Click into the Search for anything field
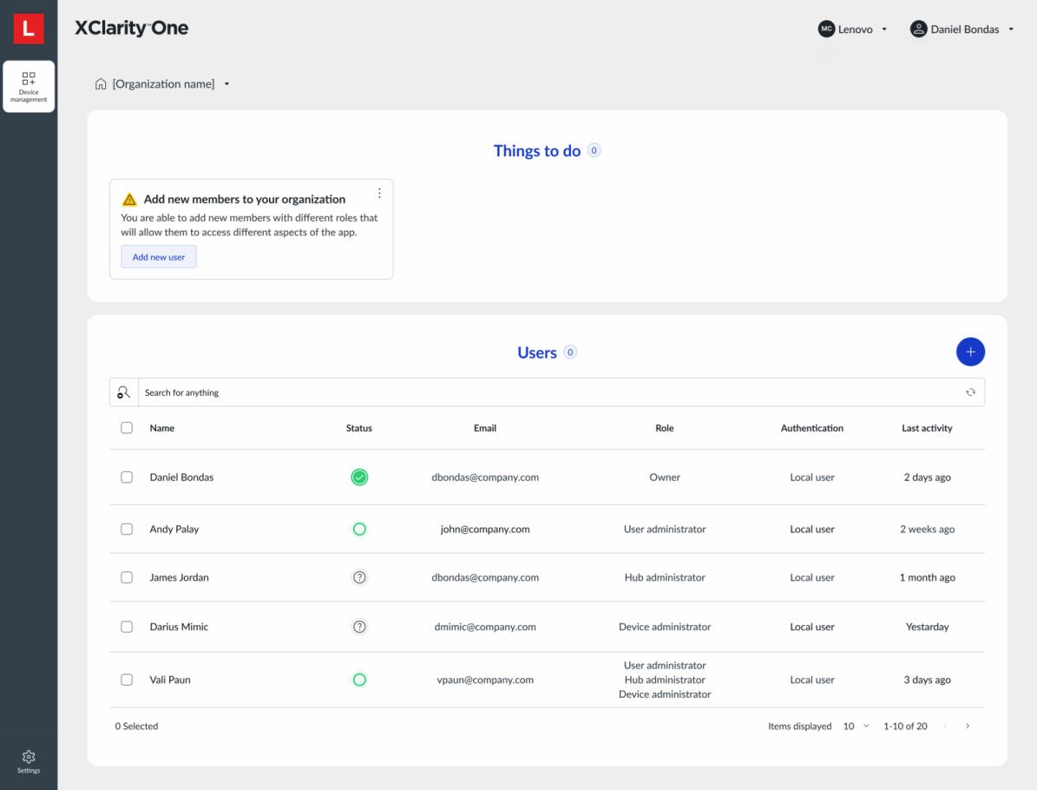The width and height of the screenshot is (1037, 790). tap(547, 392)
